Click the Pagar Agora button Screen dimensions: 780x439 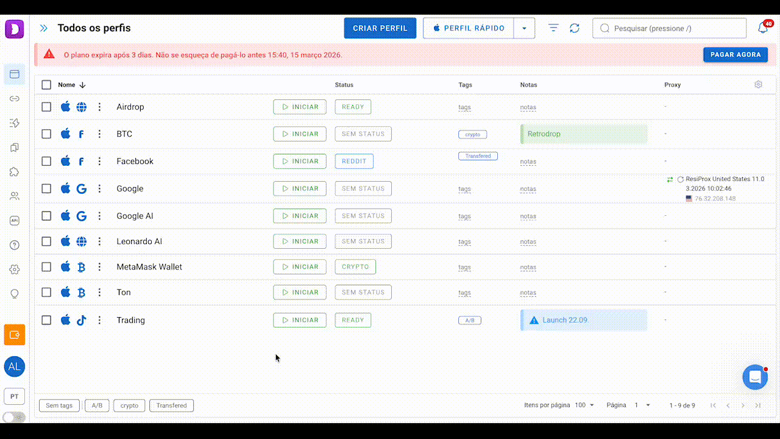pyautogui.click(x=735, y=54)
